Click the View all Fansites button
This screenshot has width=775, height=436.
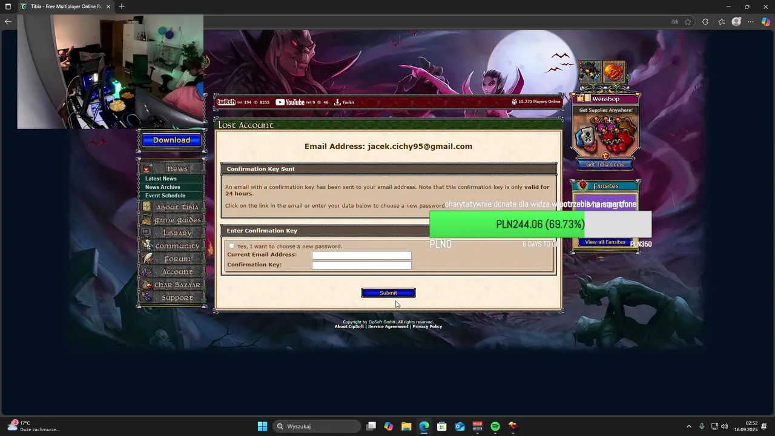pyautogui.click(x=605, y=242)
